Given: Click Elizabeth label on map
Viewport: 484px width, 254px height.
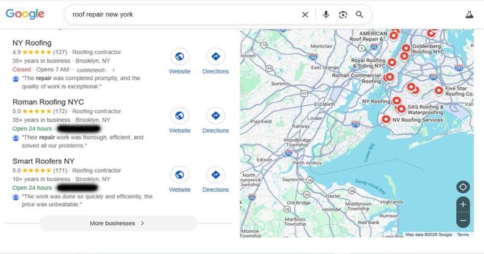Looking at the screenshot, I should pyautogui.click(x=324, y=104).
